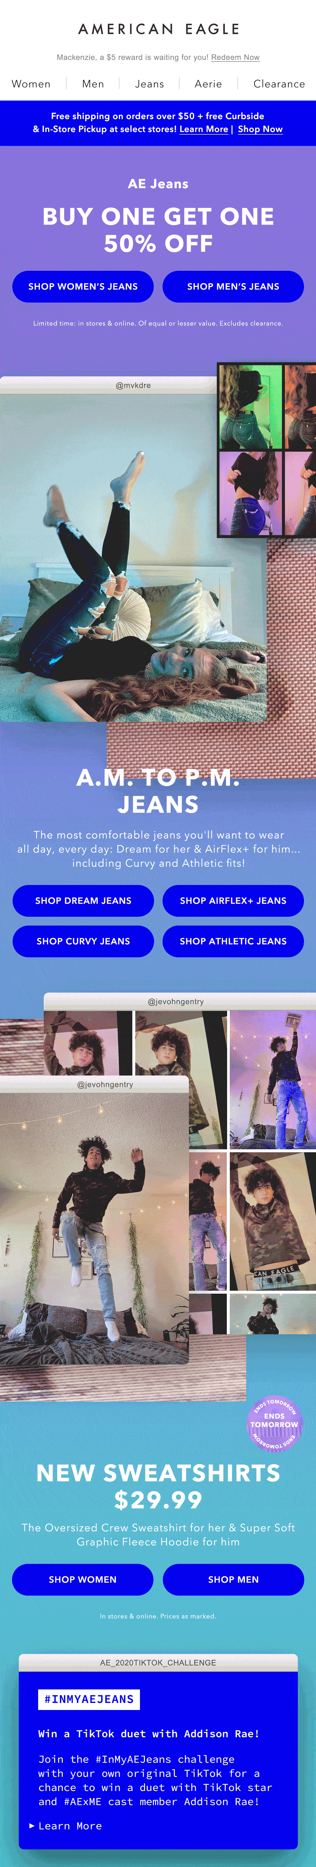Open the Clearance navigation item
The height and width of the screenshot is (1867, 316).
click(x=279, y=84)
